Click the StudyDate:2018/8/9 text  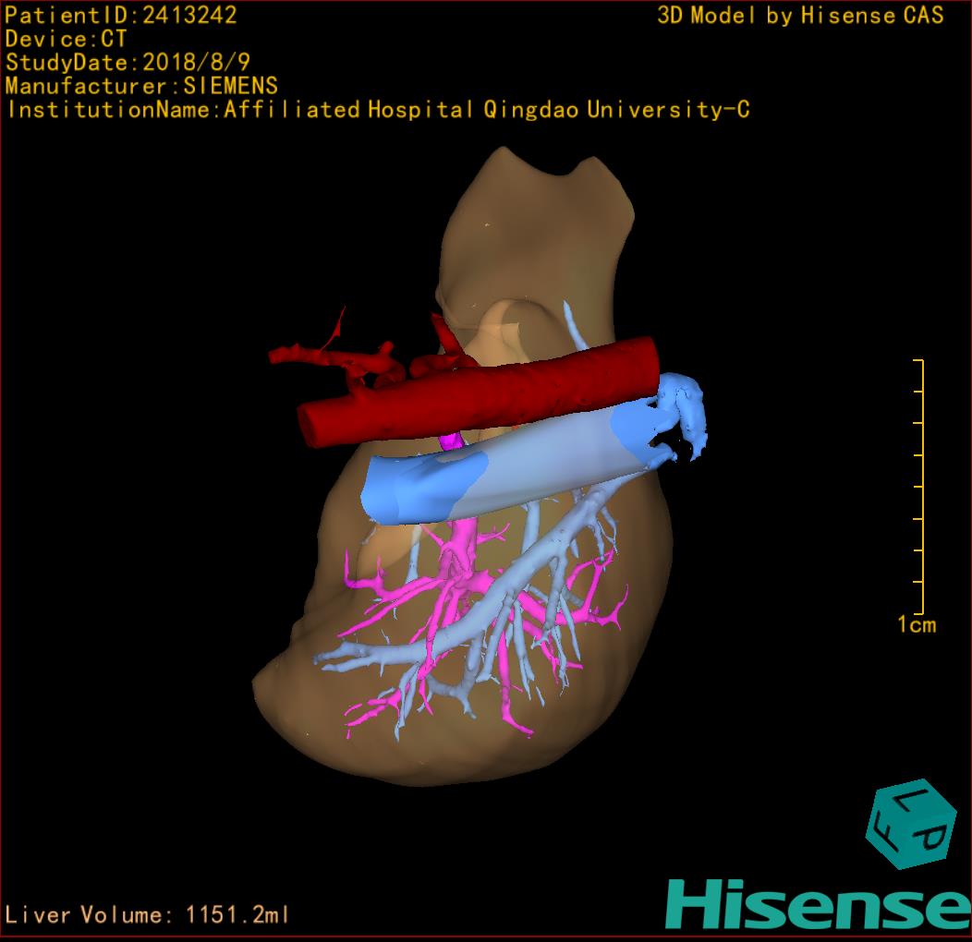coord(128,63)
